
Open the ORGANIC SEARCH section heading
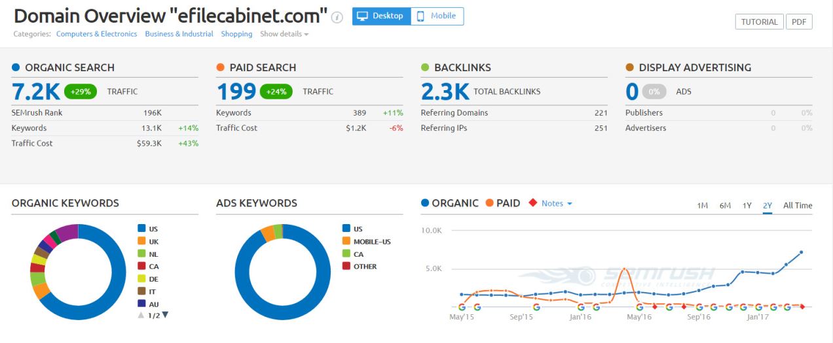(x=69, y=67)
